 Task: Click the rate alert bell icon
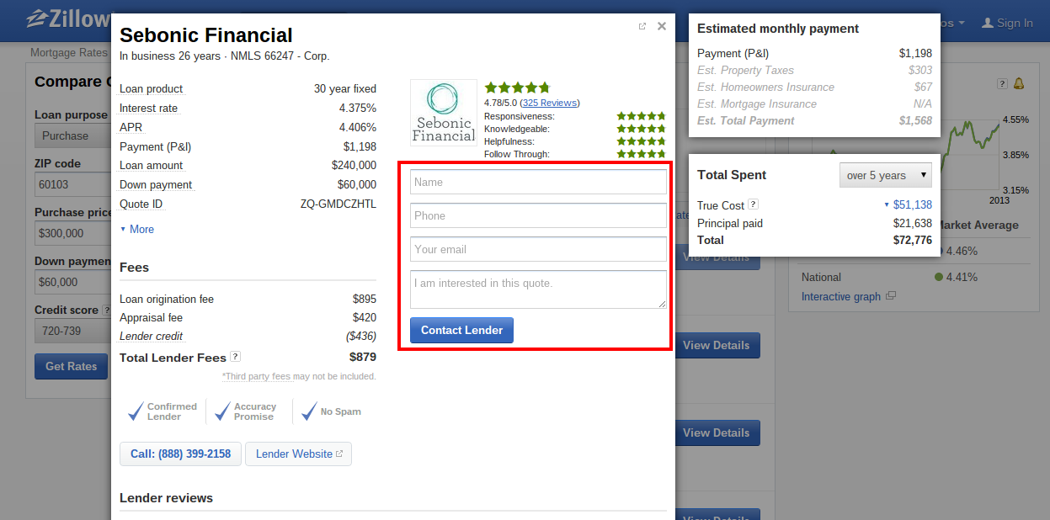[x=1019, y=83]
